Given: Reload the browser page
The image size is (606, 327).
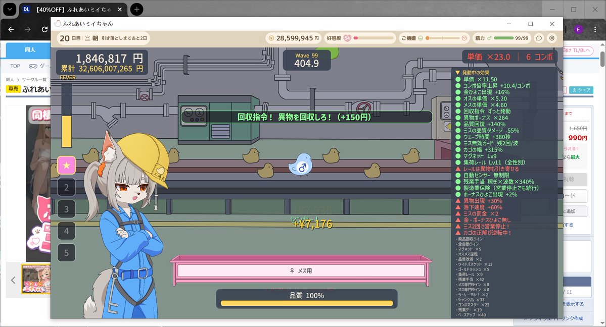Looking at the screenshot, I should pos(45,29).
